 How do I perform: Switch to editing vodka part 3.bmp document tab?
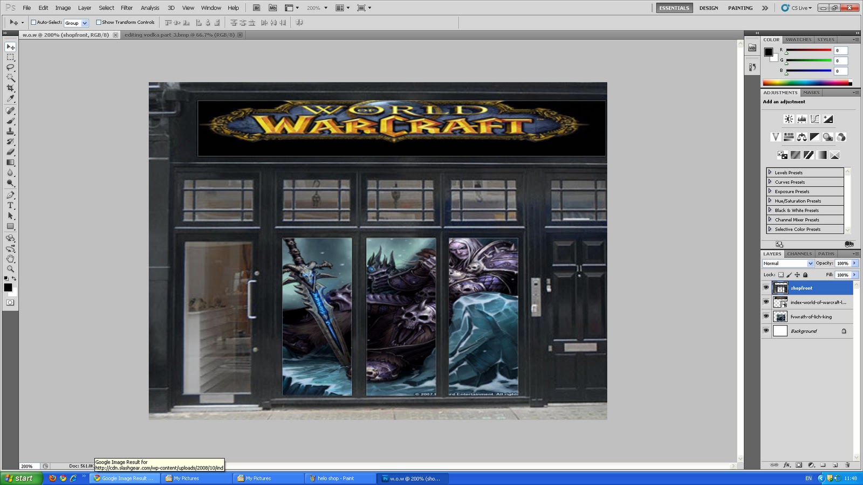tap(179, 35)
